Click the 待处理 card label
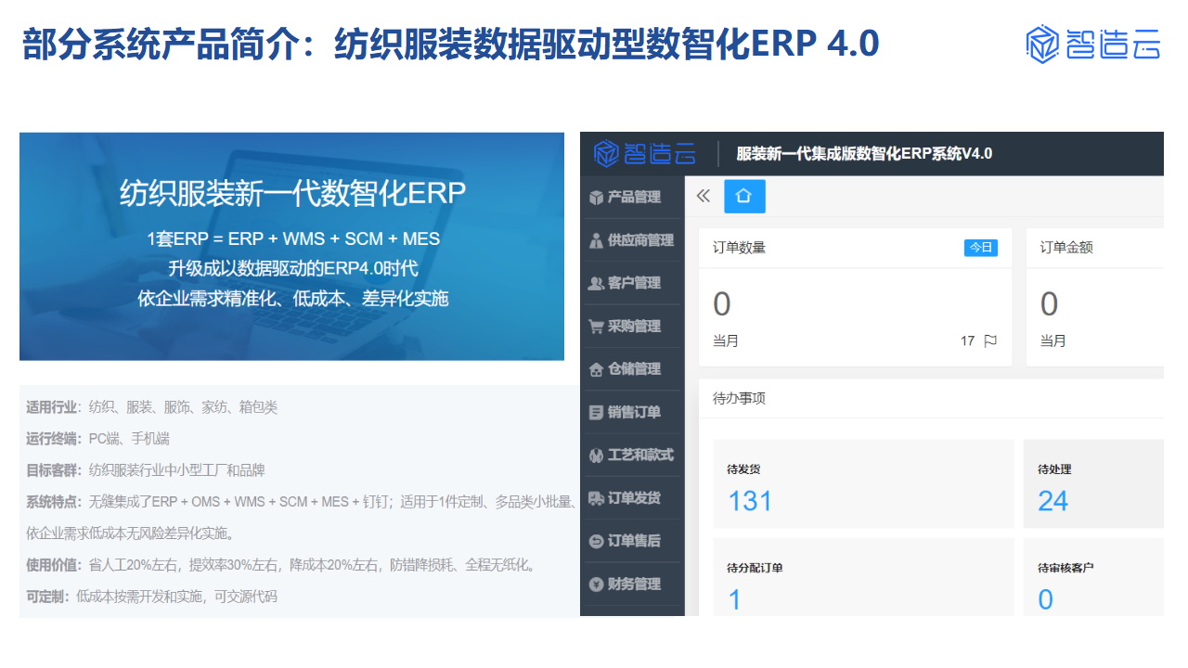The width and height of the screenshot is (1188, 668). (x=1054, y=469)
